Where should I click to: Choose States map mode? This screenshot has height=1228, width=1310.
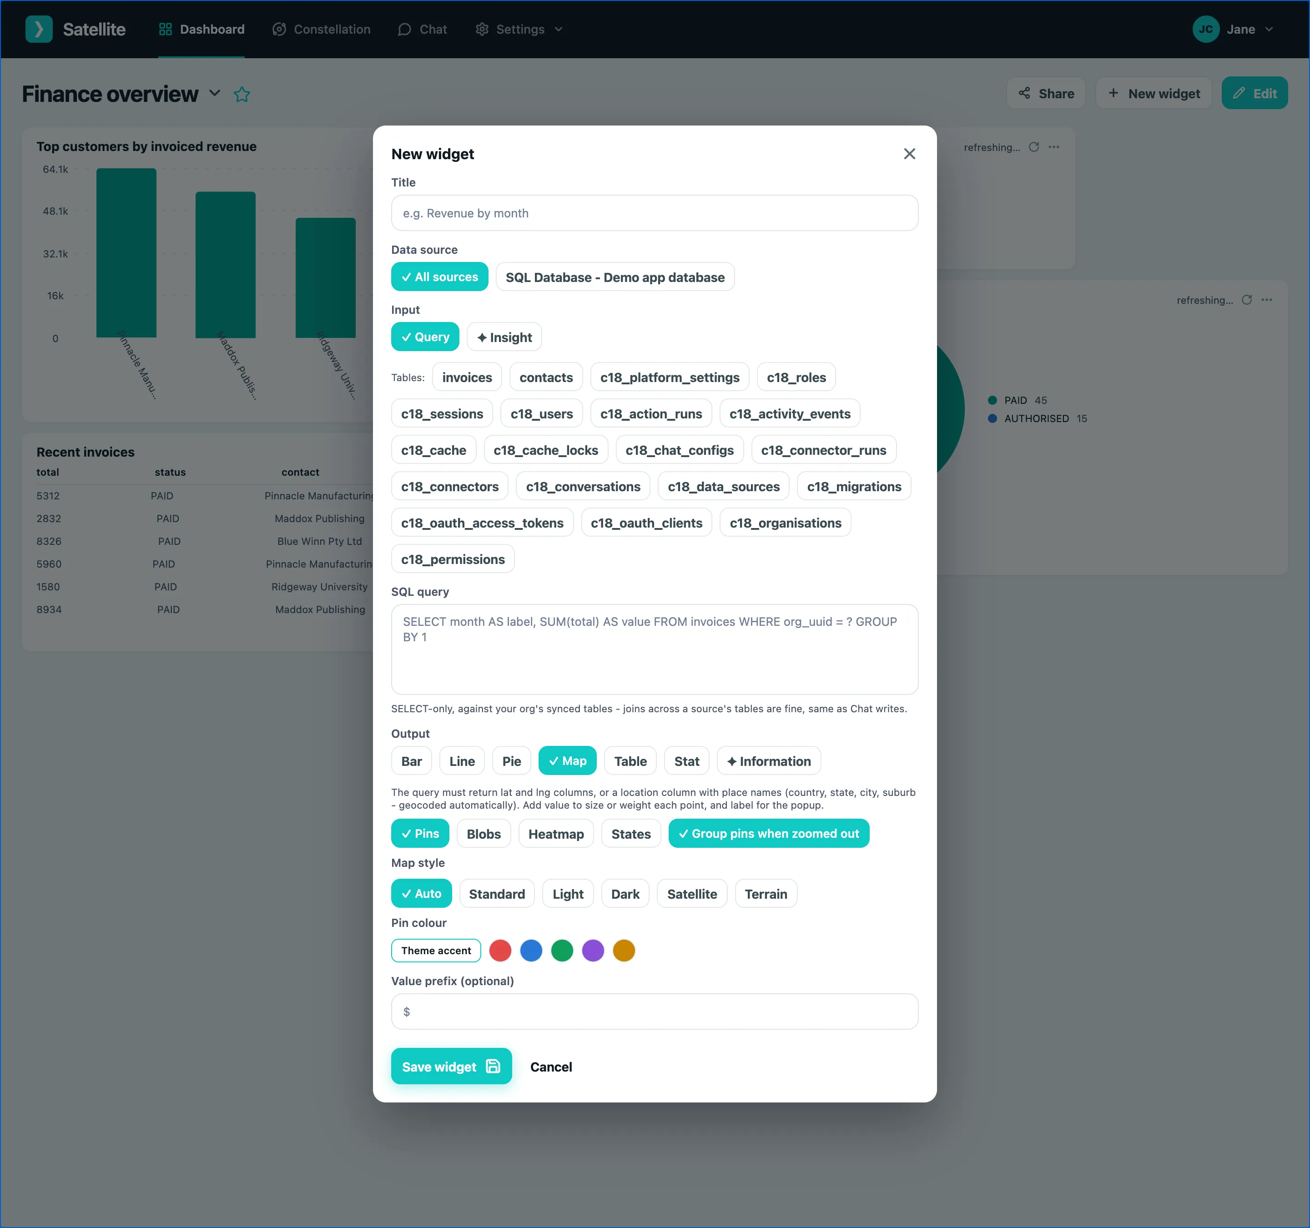pyautogui.click(x=630, y=833)
